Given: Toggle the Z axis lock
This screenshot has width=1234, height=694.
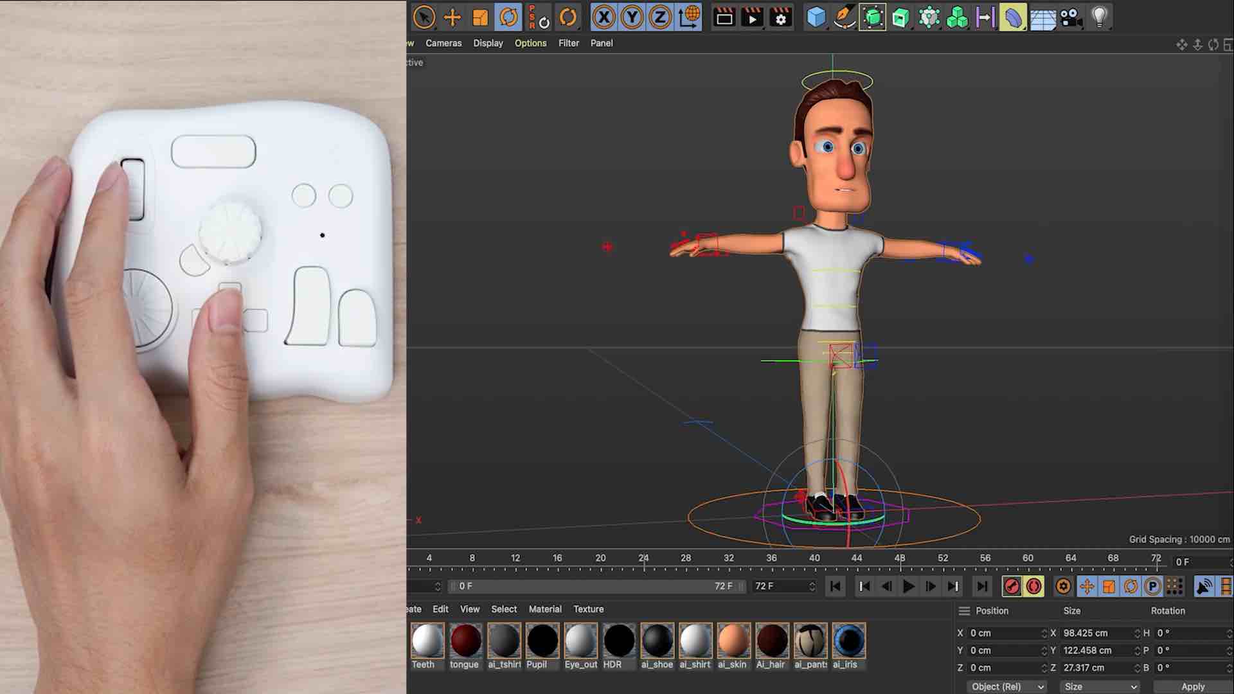Looking at the screenshot, I should (x=660, y=17).
